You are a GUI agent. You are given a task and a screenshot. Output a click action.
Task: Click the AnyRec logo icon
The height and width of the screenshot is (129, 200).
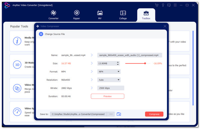(7, 5)
